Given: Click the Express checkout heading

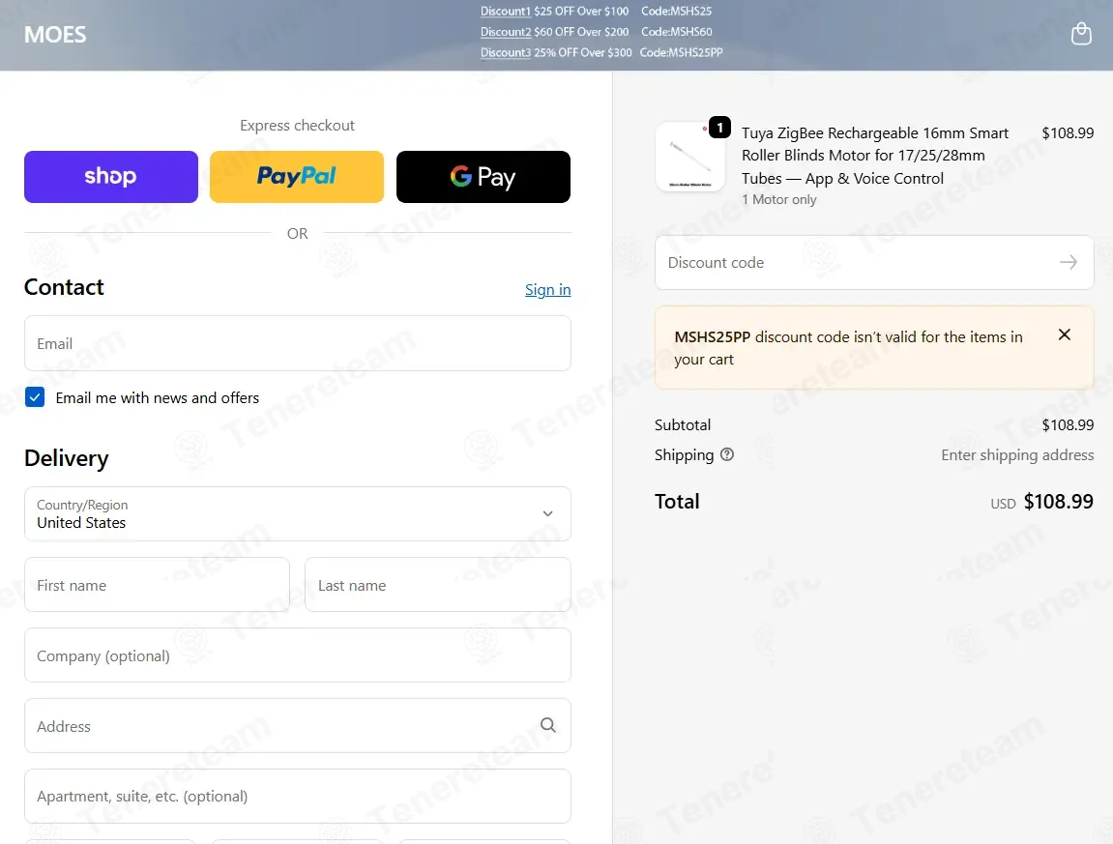Looking at the screenshot, I should (297, 126).
